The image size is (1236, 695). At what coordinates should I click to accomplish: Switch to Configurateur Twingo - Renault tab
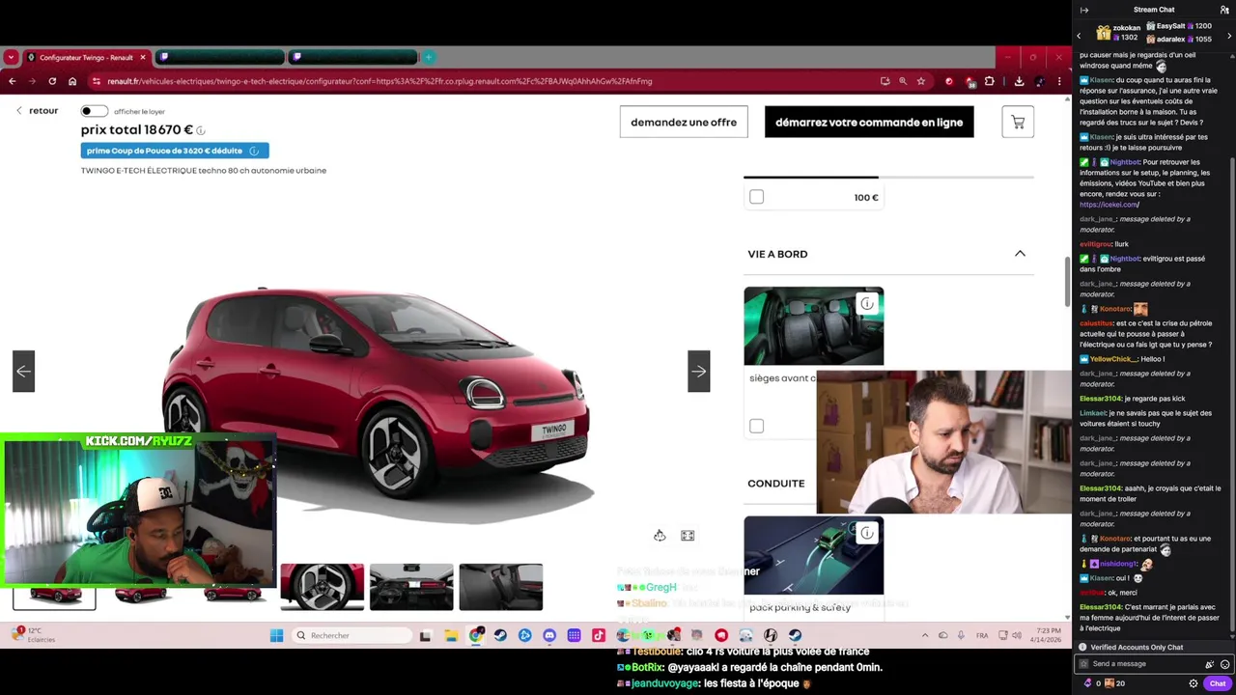click(x=85, y=57)
